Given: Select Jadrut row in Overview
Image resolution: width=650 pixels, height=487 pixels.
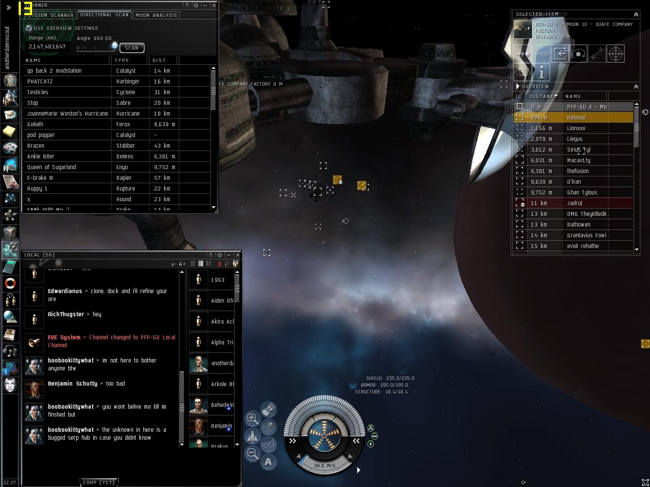Looking at the screenshot, I should pos(573,203).
